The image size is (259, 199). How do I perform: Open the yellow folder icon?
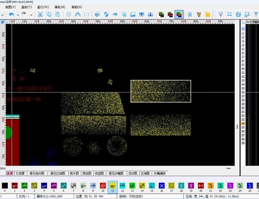[x=208, y=14]
